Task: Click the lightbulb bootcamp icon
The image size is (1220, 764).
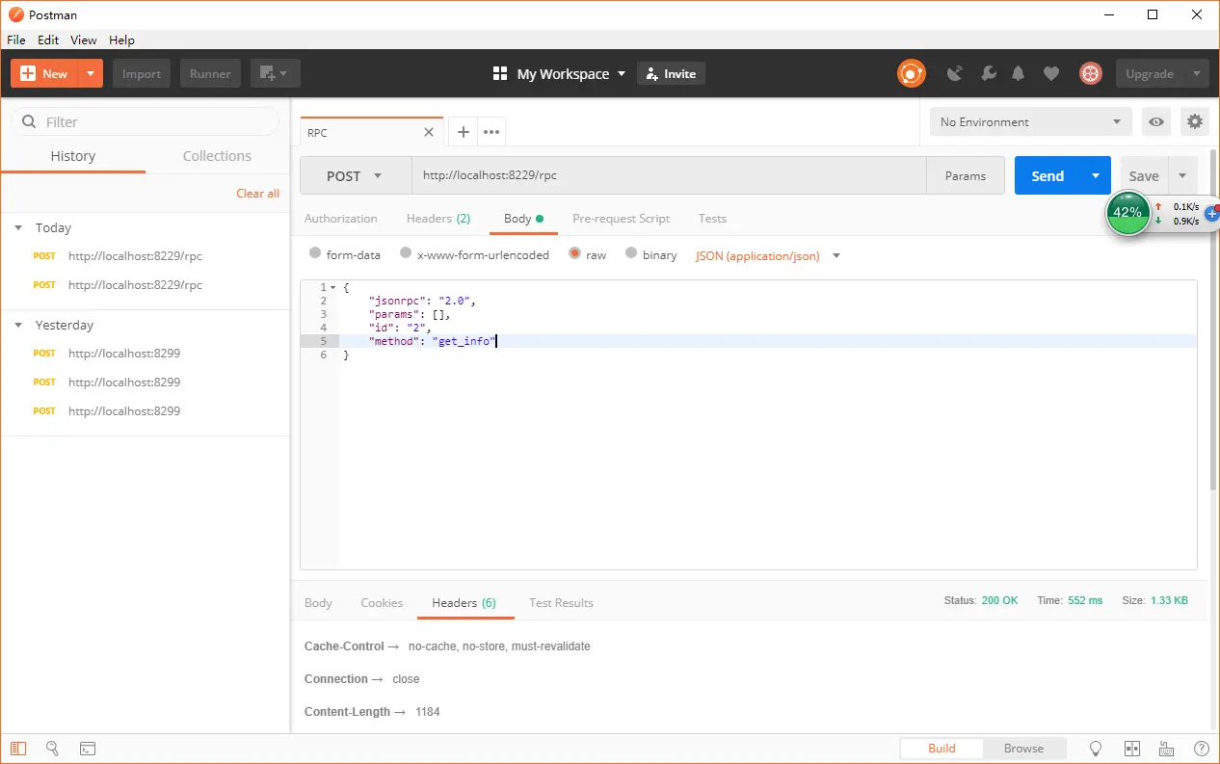Action: click(x=1096, y=749)
